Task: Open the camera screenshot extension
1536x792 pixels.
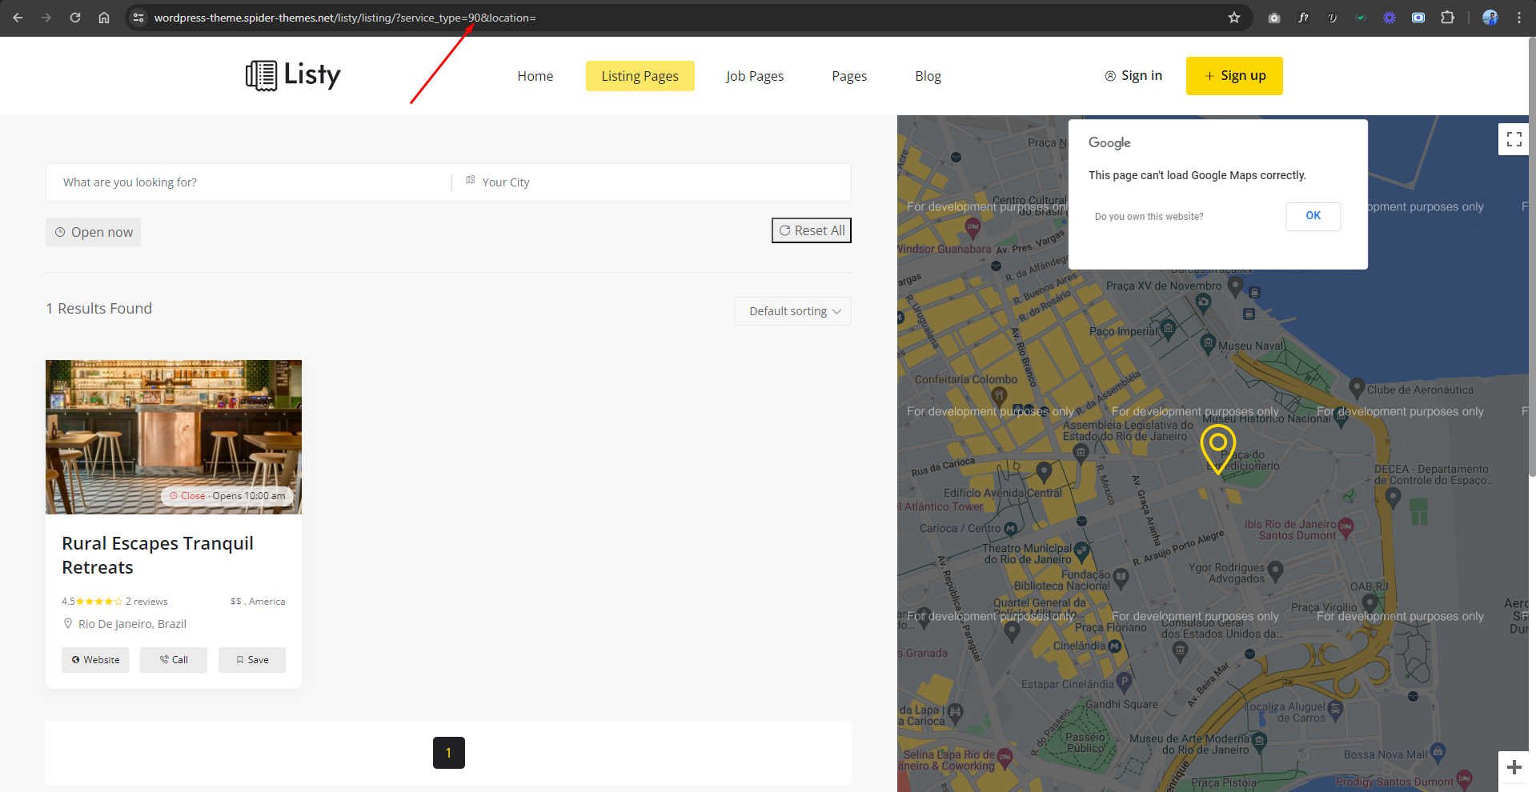Action: coord(1274,18)
